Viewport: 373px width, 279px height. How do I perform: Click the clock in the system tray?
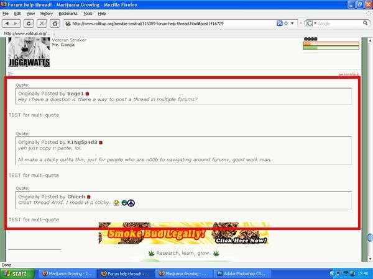point(363,274)
